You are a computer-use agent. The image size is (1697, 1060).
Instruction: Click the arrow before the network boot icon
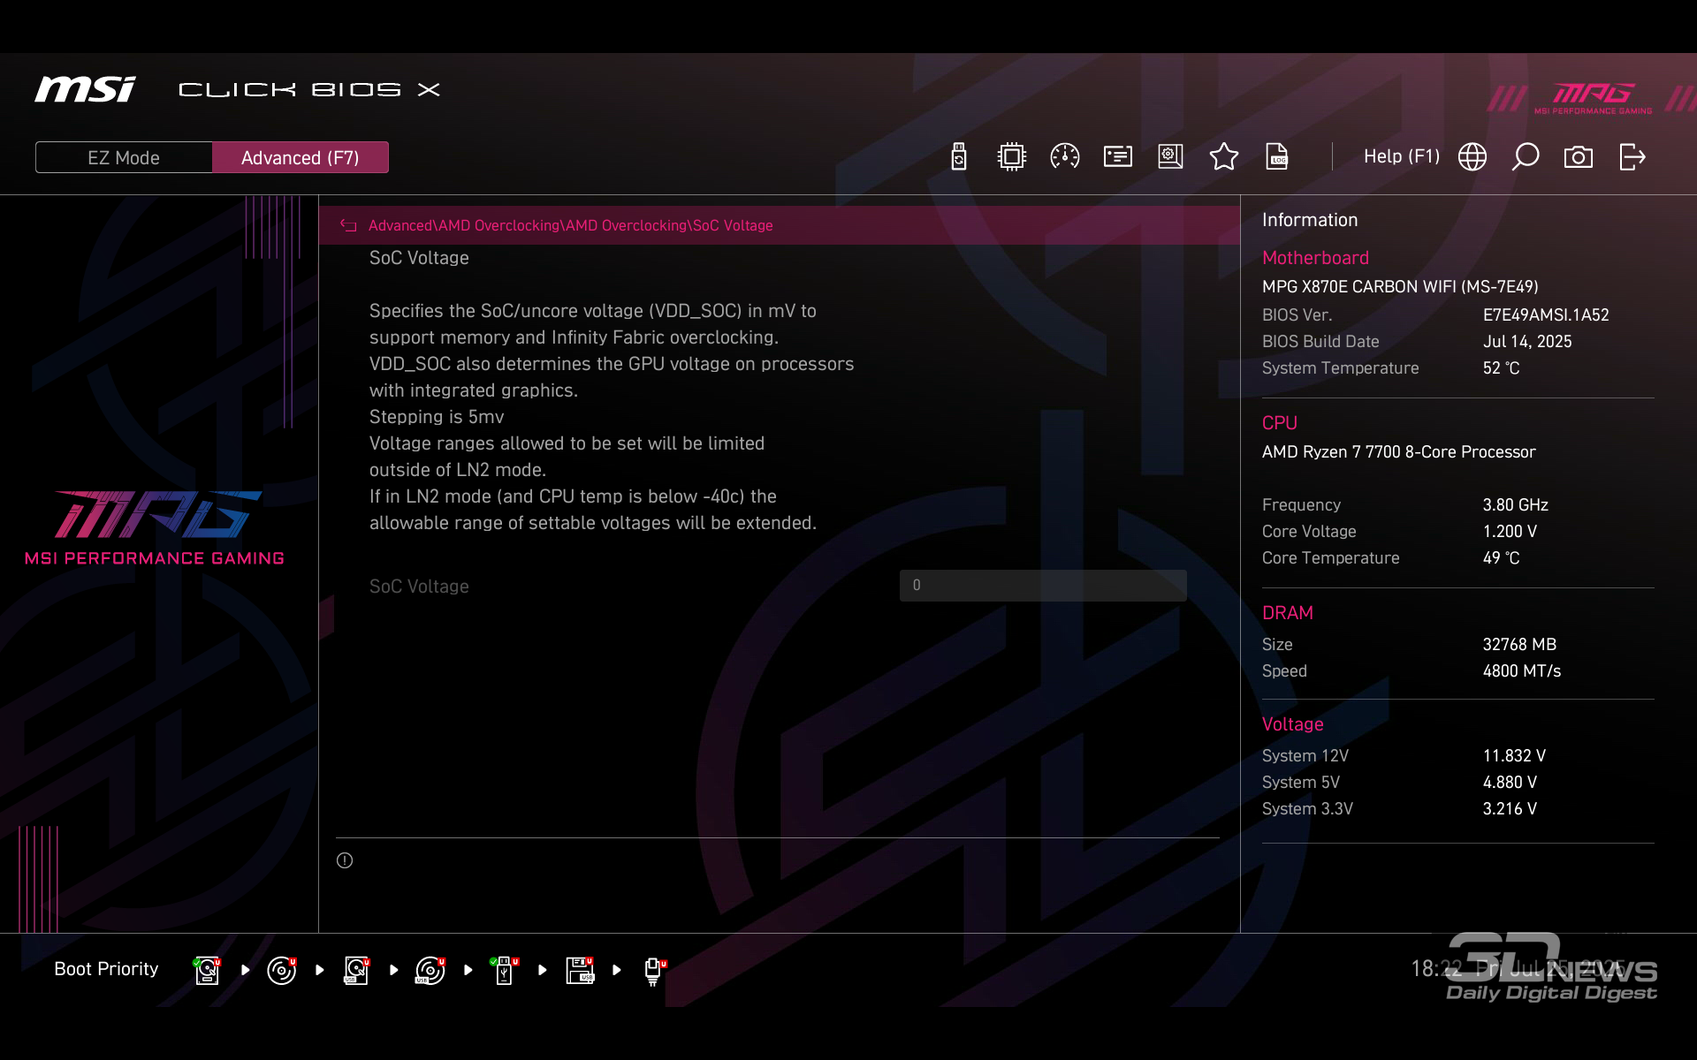tap(617, 970)
